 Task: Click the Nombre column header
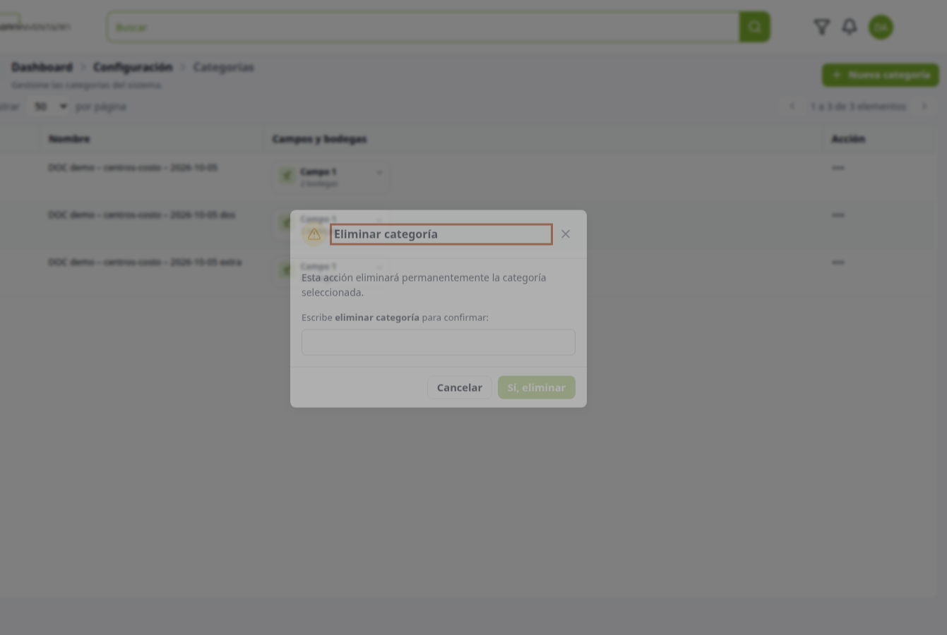69,139
